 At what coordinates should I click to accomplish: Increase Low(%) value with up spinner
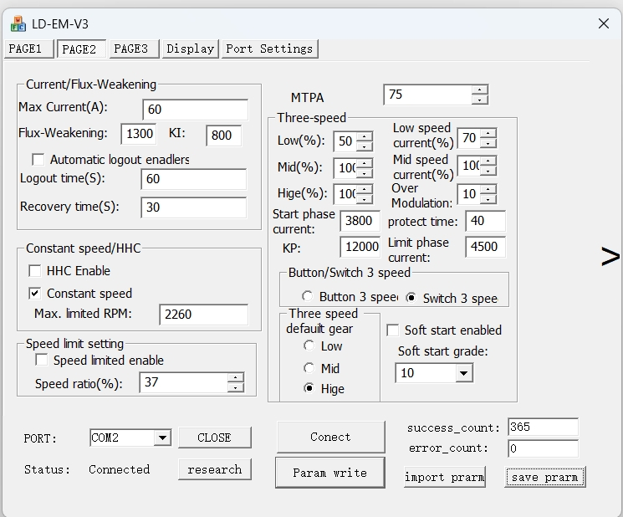tap(365, 136)
